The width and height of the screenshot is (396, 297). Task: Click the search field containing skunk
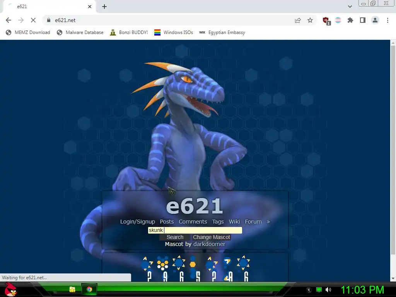pos(195,230)
